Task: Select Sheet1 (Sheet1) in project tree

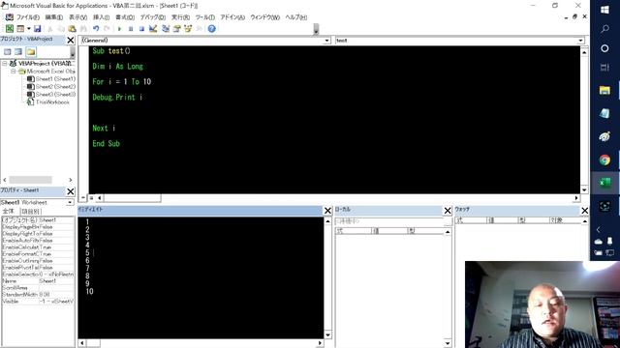Action: [51, 79]
